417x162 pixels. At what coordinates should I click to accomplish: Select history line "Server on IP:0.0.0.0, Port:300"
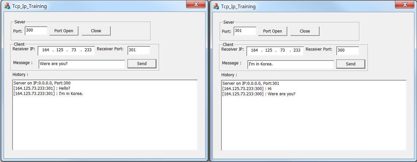coord(42,83)
